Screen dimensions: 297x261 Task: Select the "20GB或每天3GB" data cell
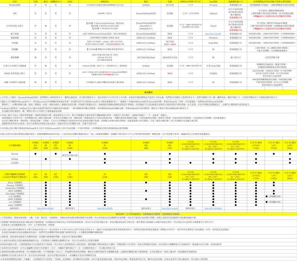coord(170,57)
